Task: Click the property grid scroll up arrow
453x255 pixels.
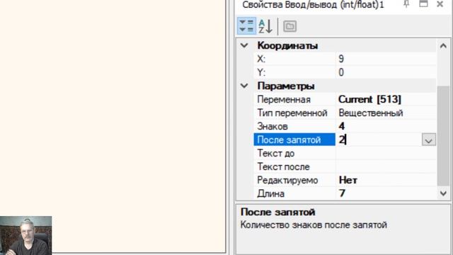Action: [444, 45]
